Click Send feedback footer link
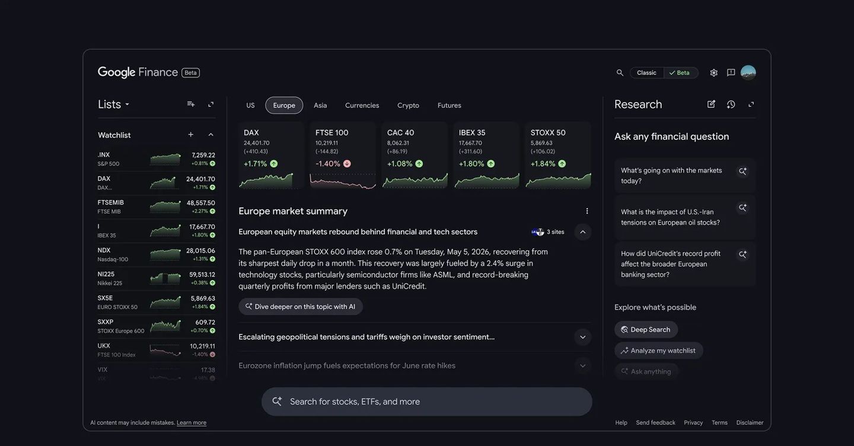 [x=656, y=423]
